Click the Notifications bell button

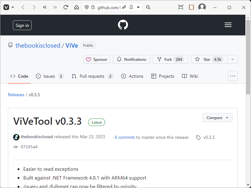click(131, 59)
